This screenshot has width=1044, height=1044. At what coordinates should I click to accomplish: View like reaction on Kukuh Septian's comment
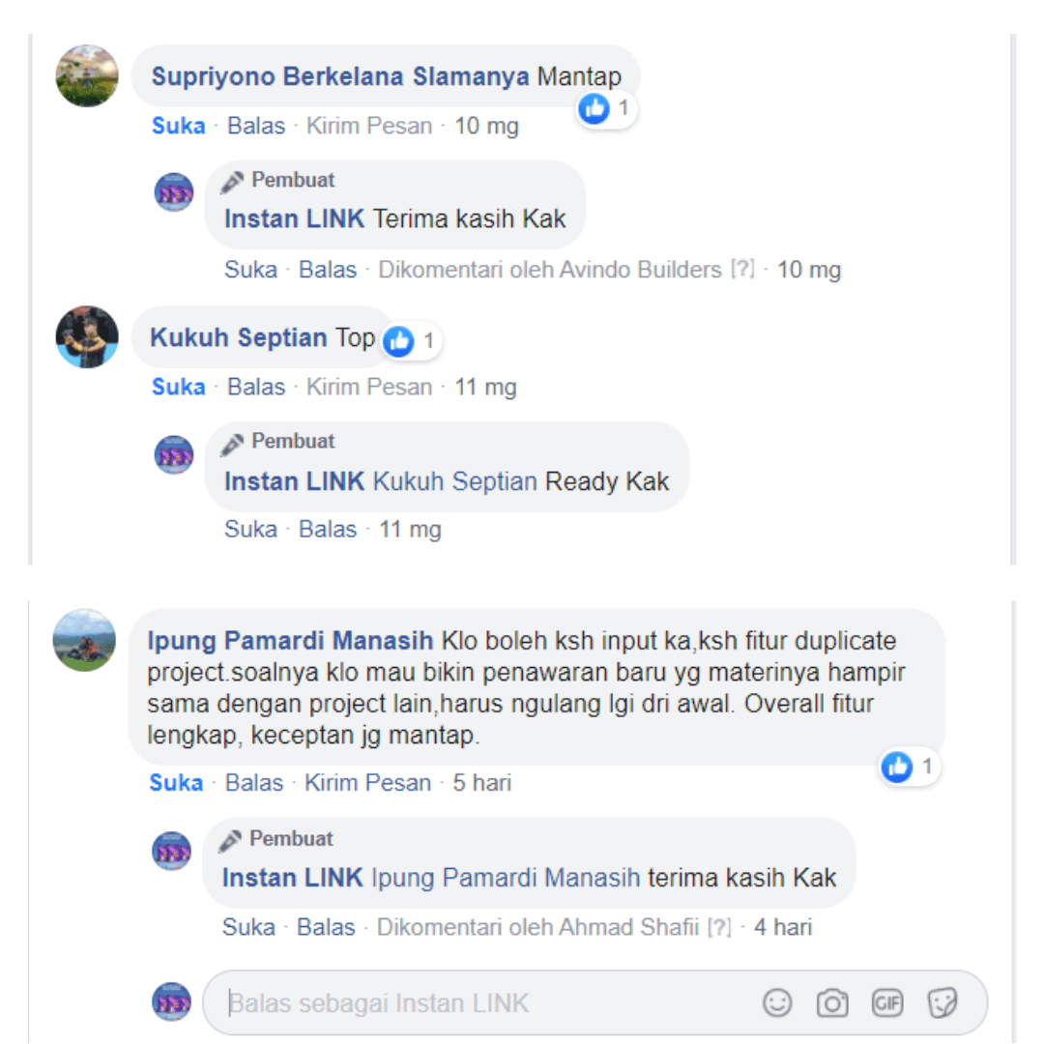tap(410, 341)
